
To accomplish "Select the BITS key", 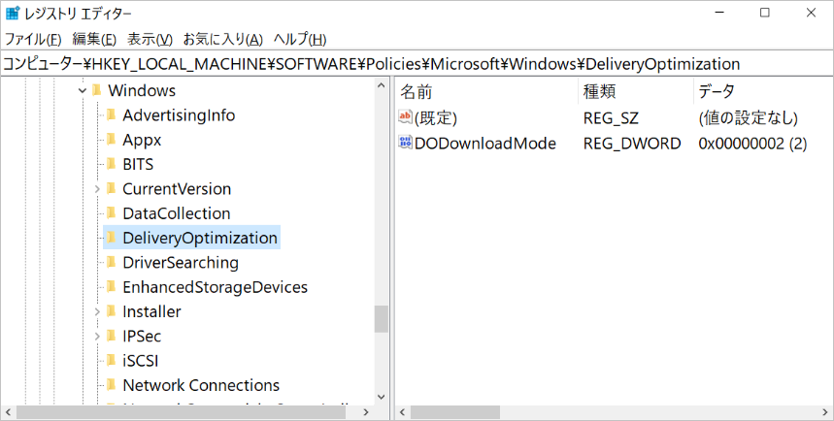I will pyautogui.click(x=138, y=164).
